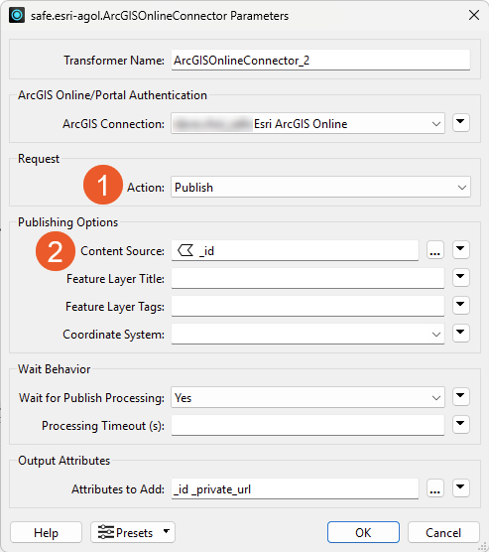Open the ArcGIS Connection options arrow menu
The image size is (489, 552).
(x=461, y=122)
